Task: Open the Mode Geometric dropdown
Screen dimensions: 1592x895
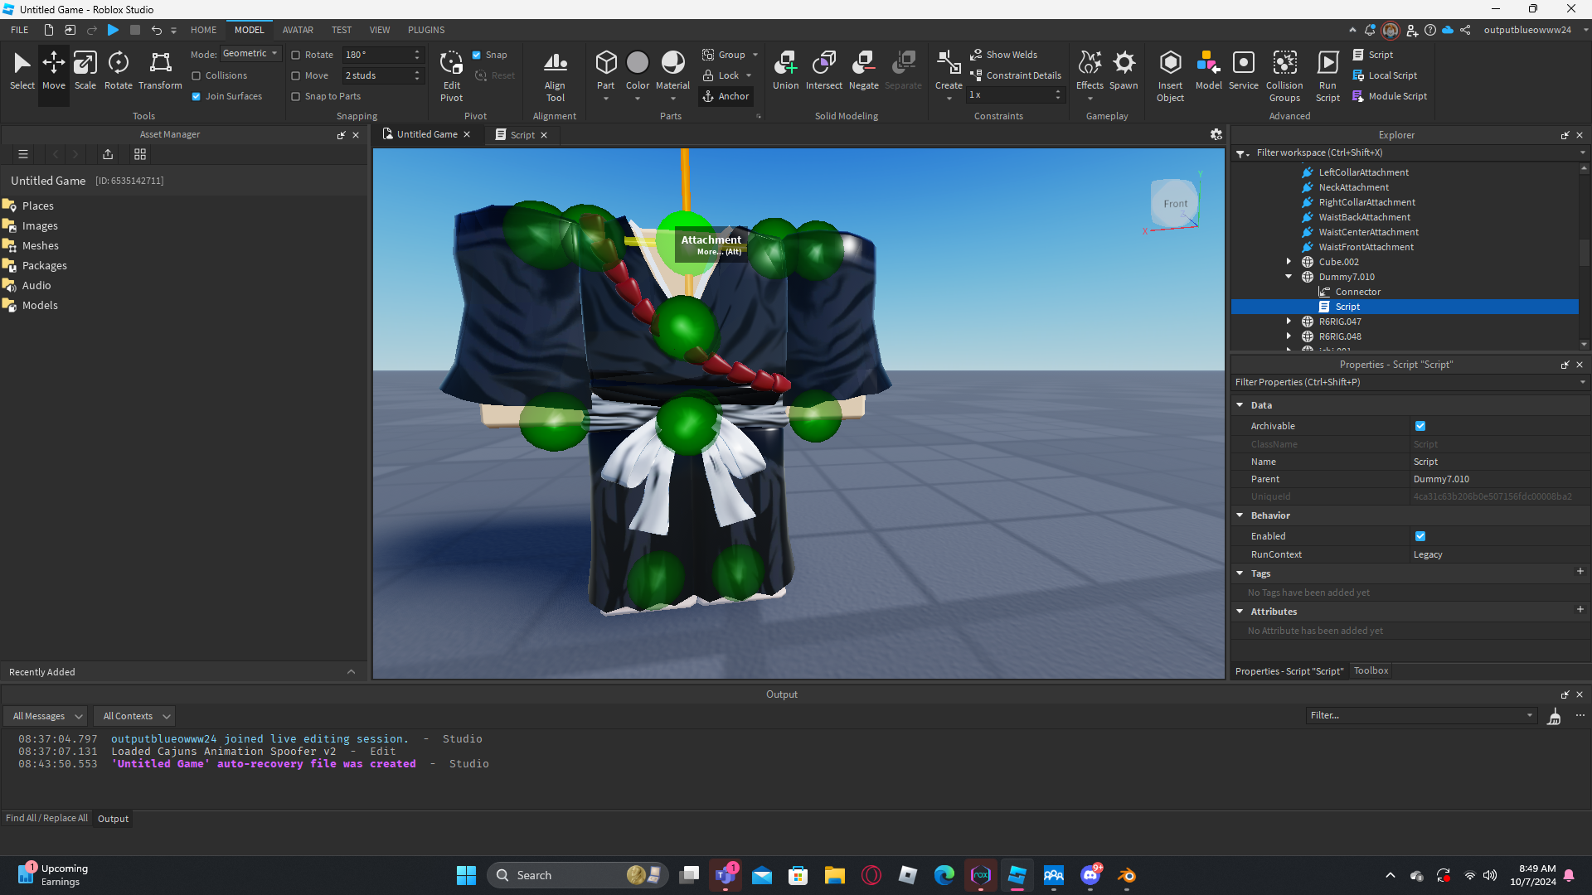Action: pyautogui.click(x=251, y=54)
